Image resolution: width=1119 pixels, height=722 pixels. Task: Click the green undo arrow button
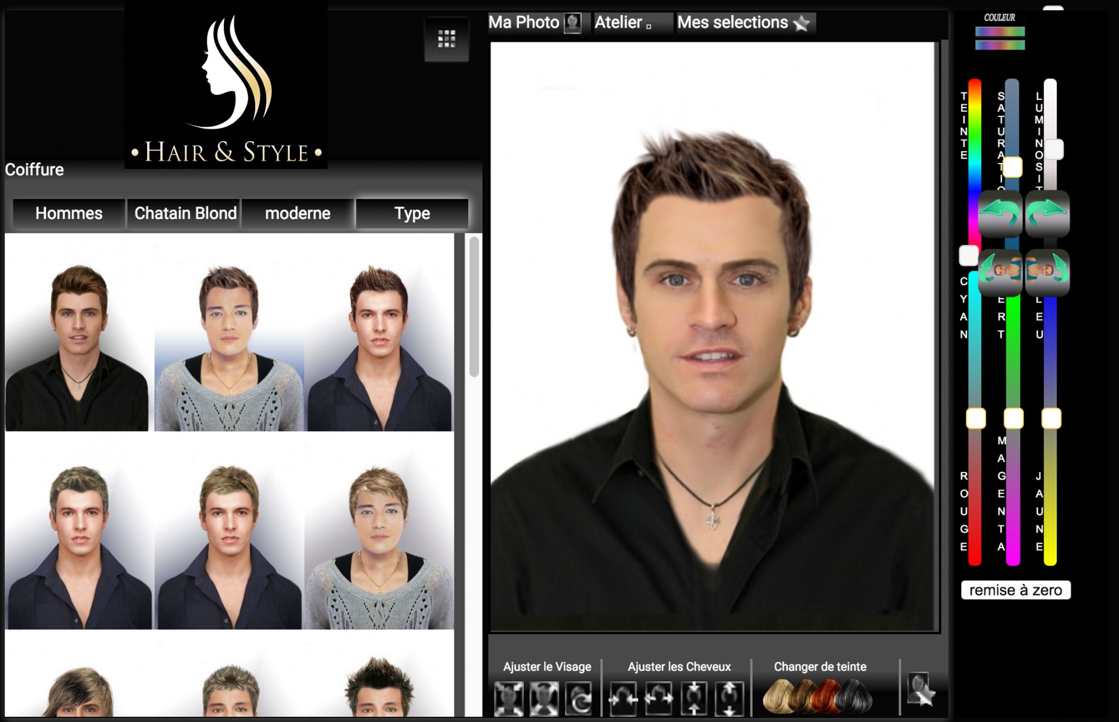(1000, 214)
